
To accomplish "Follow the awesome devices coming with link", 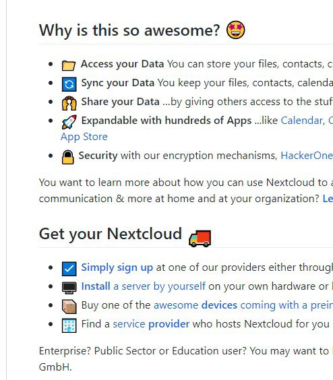I will point(243,305).
